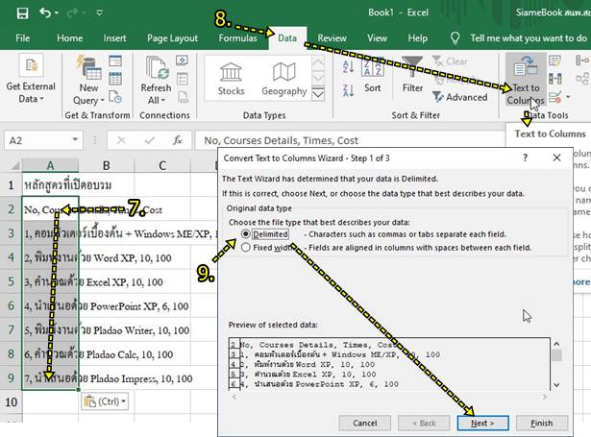The image size is (591, 437).
Task: Open the New Query dropdown
Action: pos(88,80)
